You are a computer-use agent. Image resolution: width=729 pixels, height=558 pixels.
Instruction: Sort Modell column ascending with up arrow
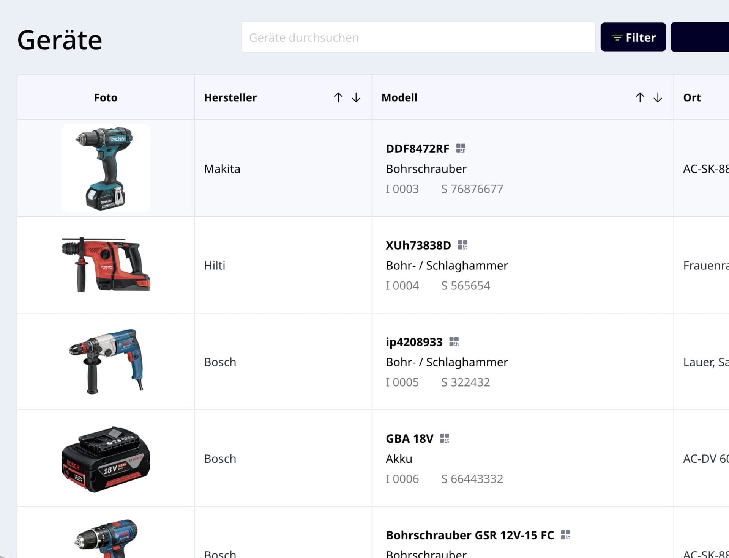(x=640, y=97)
